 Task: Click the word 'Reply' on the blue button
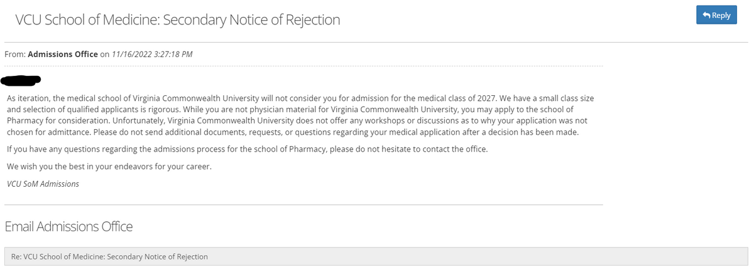(721, 15)
